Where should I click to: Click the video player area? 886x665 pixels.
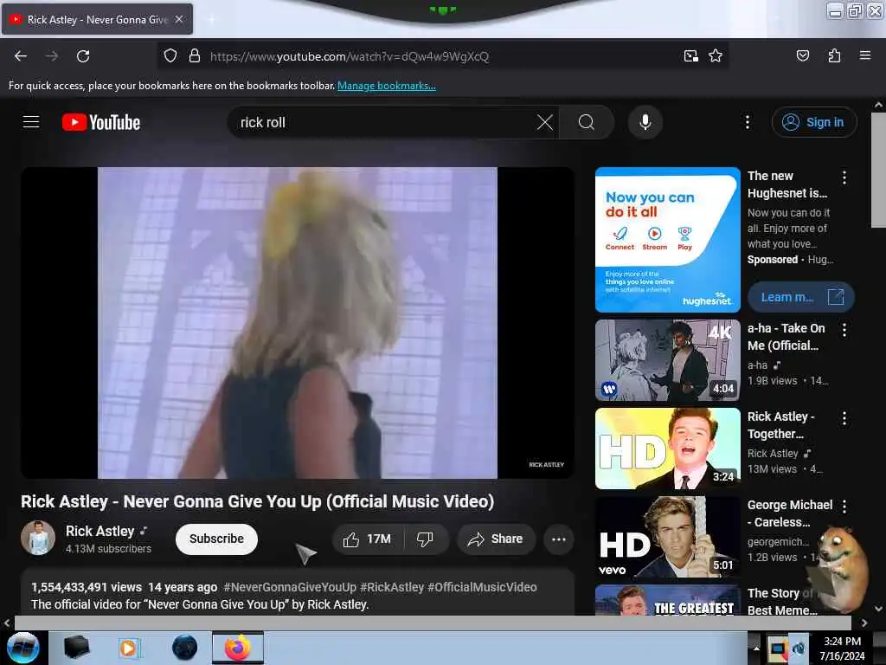pyautogui.click(x=298, y=322)
